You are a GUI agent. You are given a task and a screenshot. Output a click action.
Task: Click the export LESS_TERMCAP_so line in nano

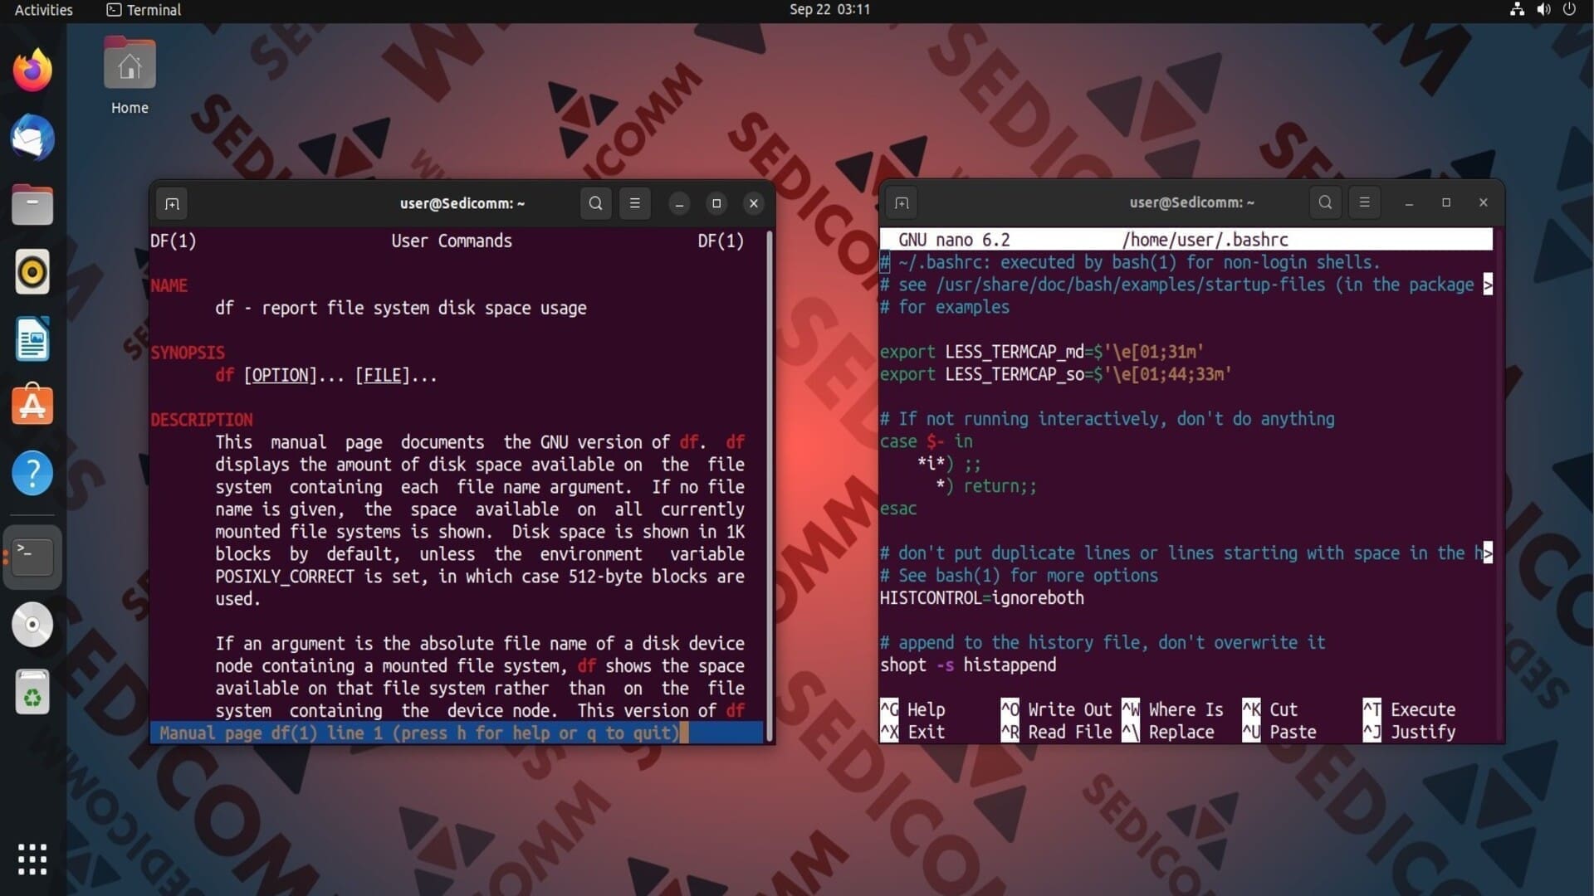(x=1055, y=374)
